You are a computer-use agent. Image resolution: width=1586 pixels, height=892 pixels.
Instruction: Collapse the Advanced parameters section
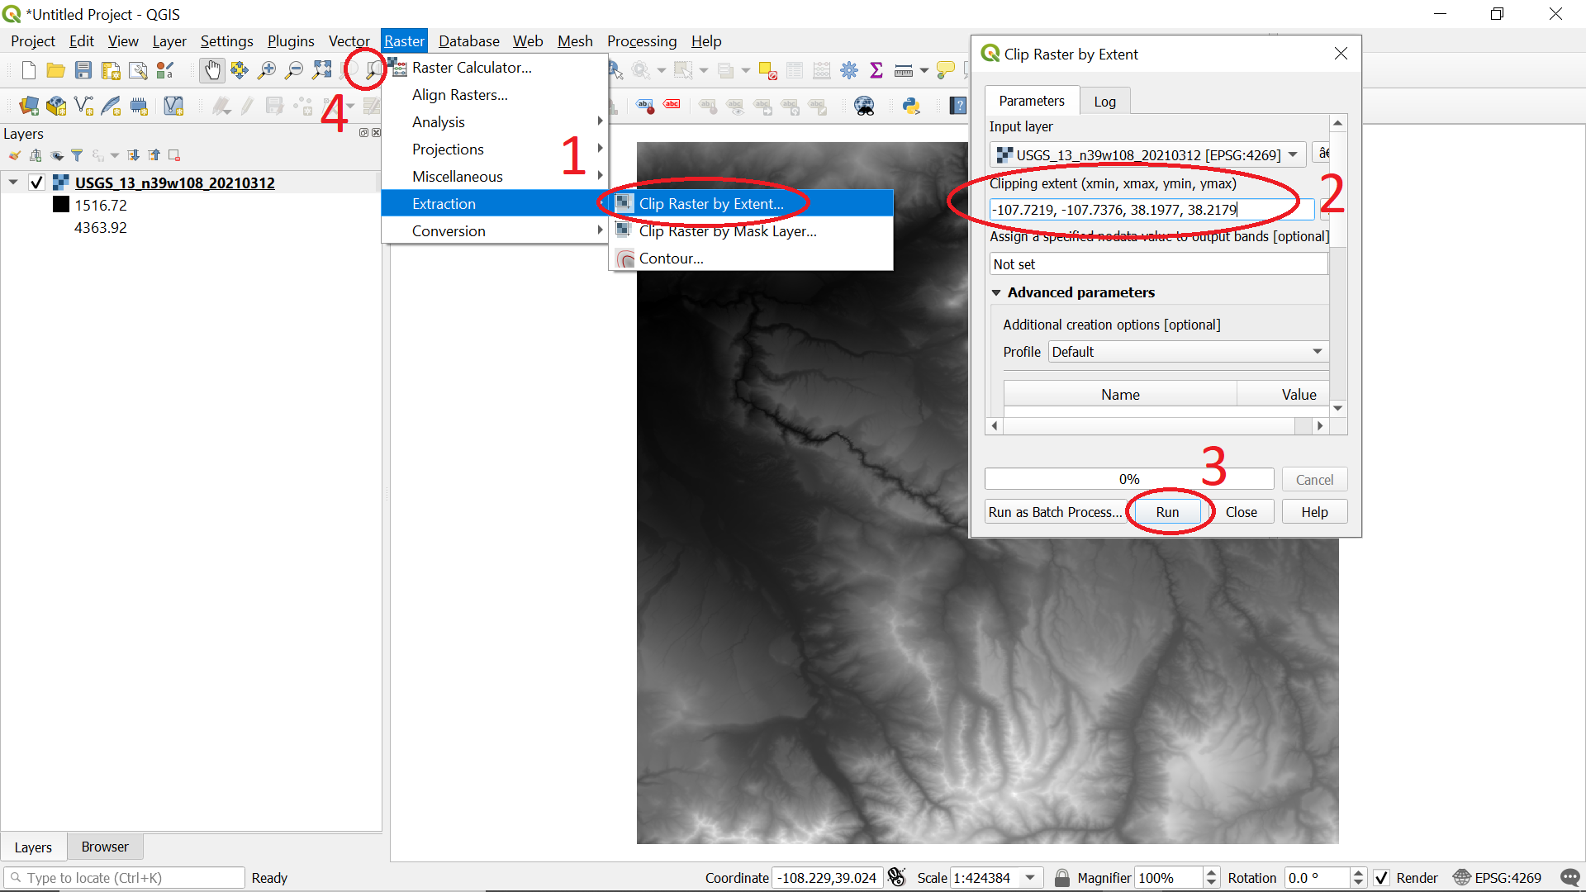point(996,292)
